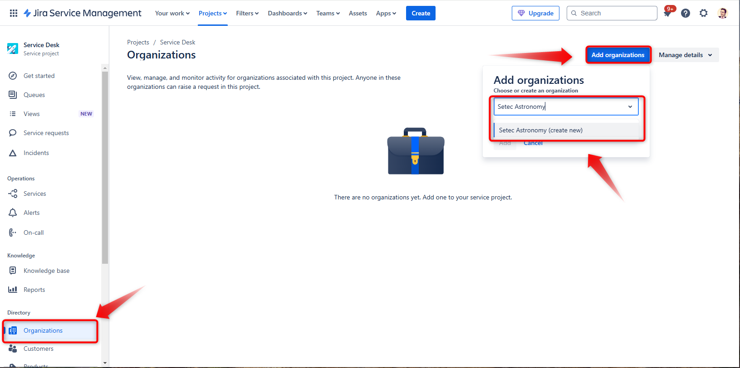
Task: Open the app switcher grid icon
Action: tap(14, 13)
